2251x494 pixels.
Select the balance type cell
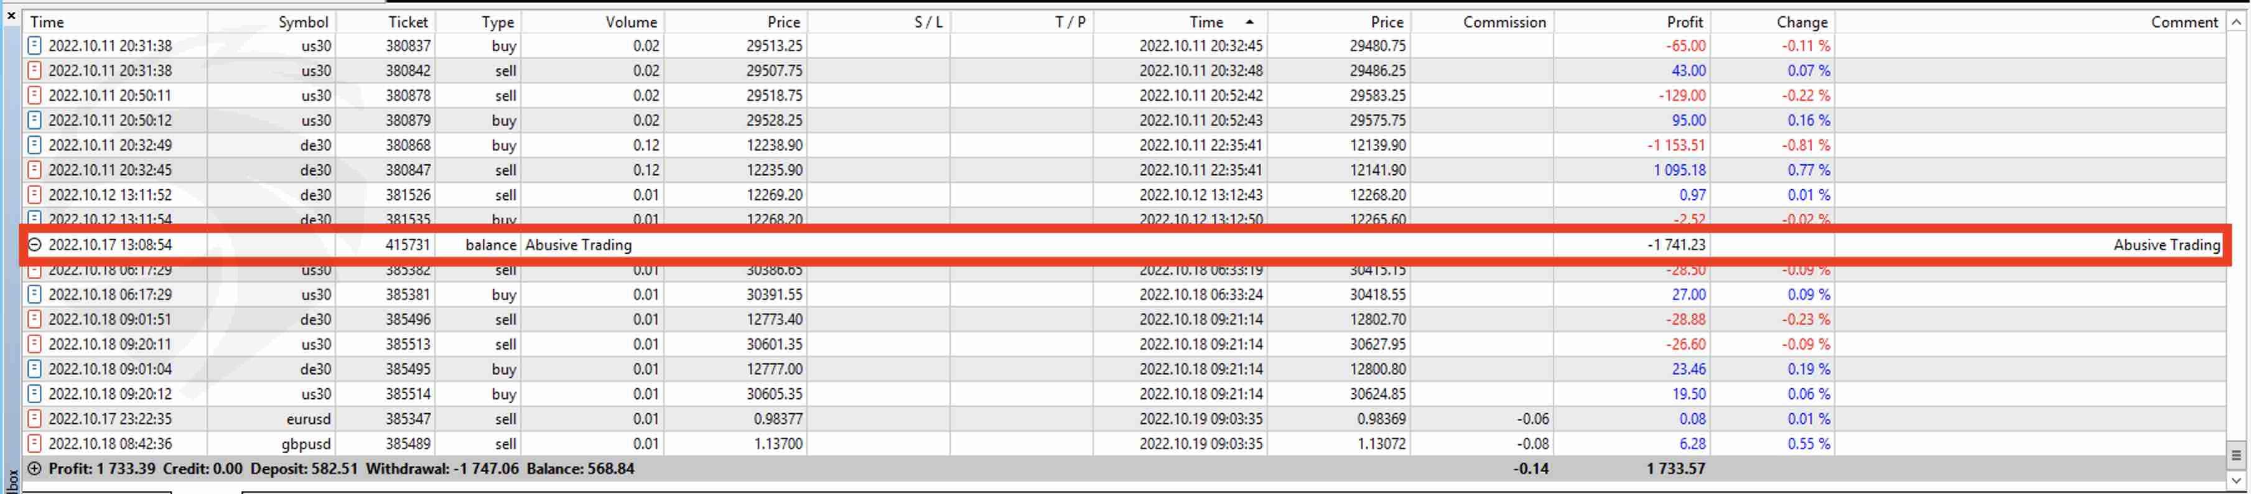tap(490, 245)
